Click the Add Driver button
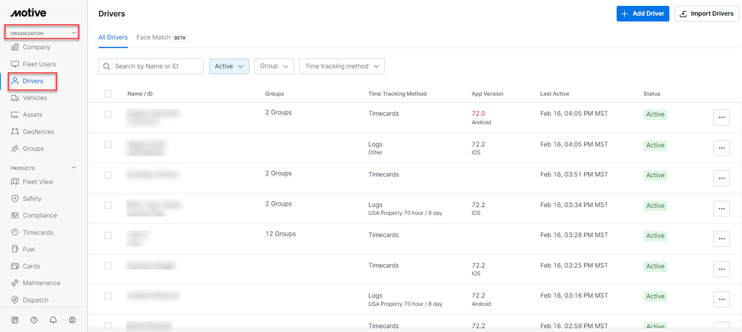 [x=642, y=14]
